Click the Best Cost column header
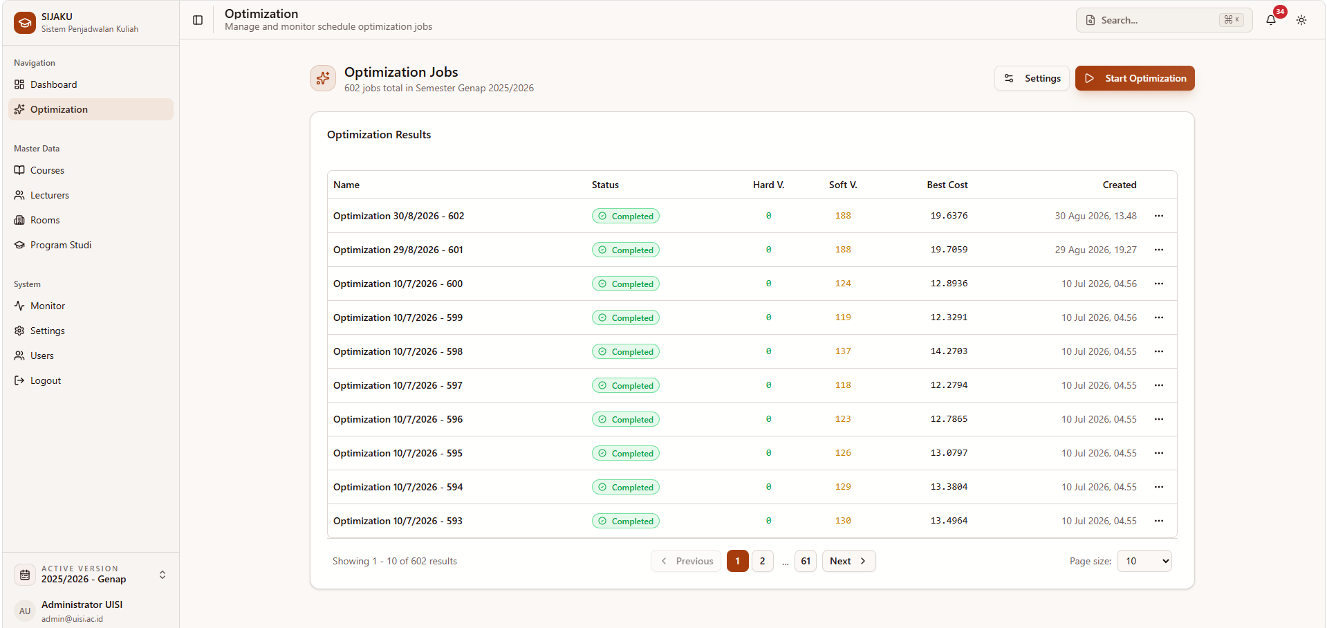1327x628 pixels. click(x=947, y=185)
